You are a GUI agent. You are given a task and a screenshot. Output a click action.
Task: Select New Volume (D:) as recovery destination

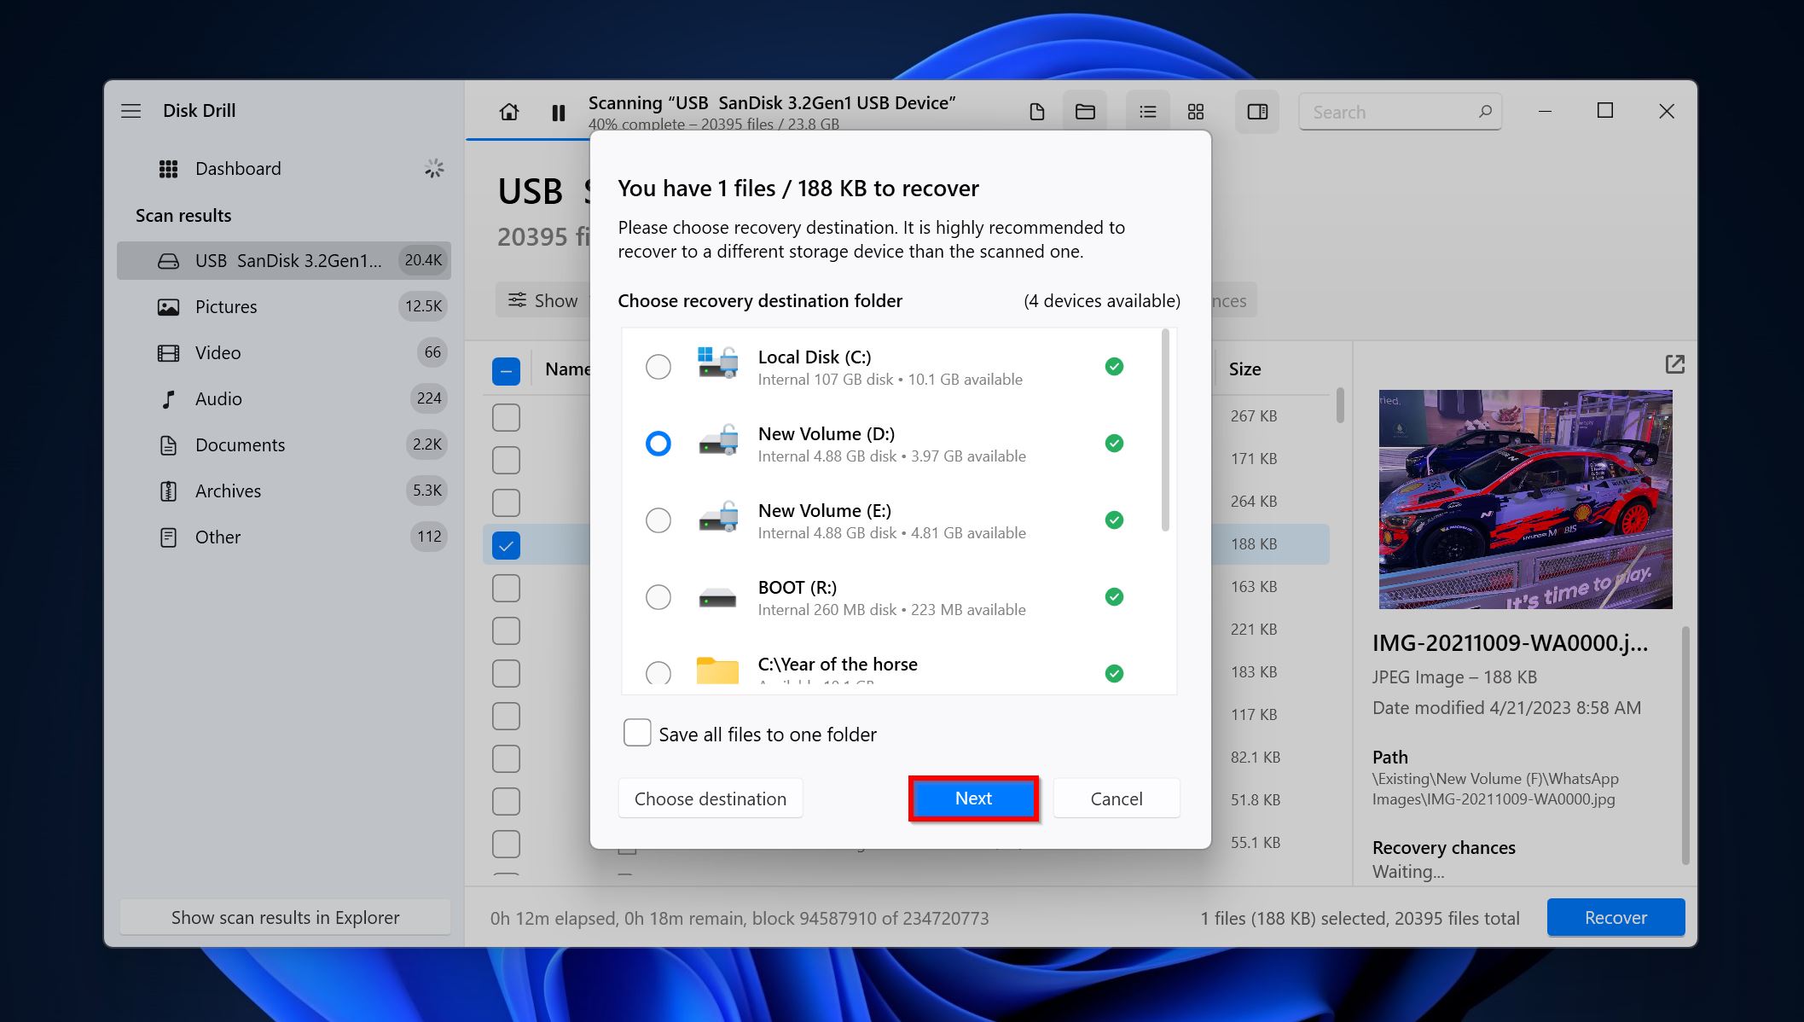pos(655,442)
